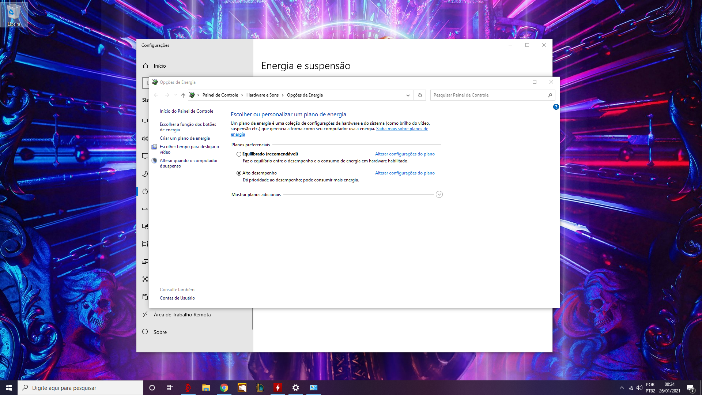Click the power icon in Settings sidebar
Image resolution: width=702 pixels, height=395 pixels.
coord(145,191)
